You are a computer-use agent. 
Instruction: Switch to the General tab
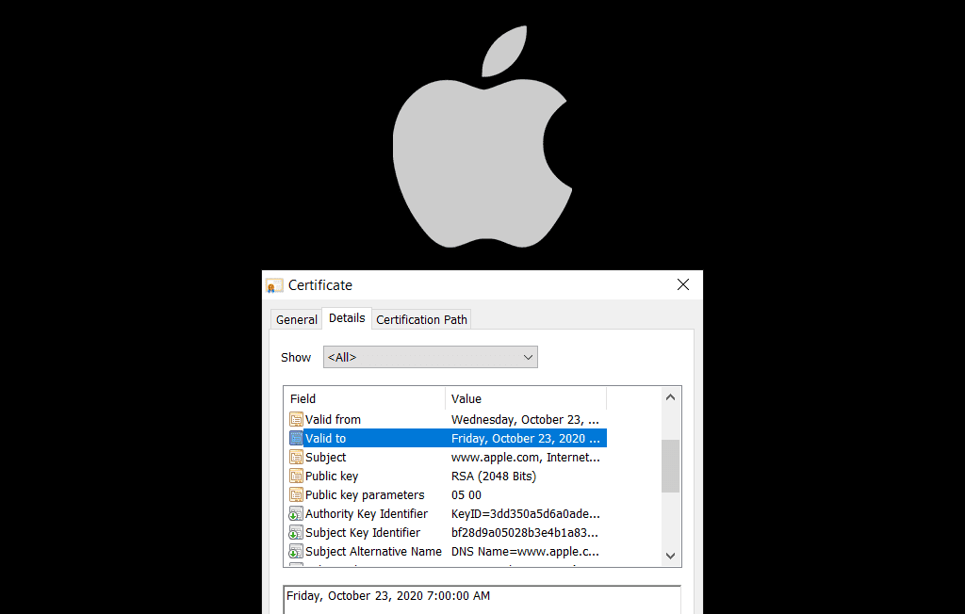tap(297, 319)
